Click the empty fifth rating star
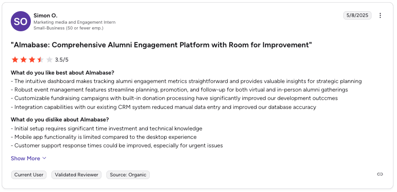The image size is (397, 192). coord(49,59)
